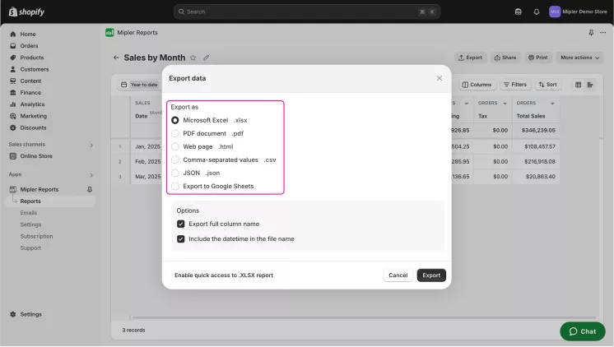Open Support page
The height and width of the screenshot is (347, 614).
pyautogui.click(x=30, y=248)
